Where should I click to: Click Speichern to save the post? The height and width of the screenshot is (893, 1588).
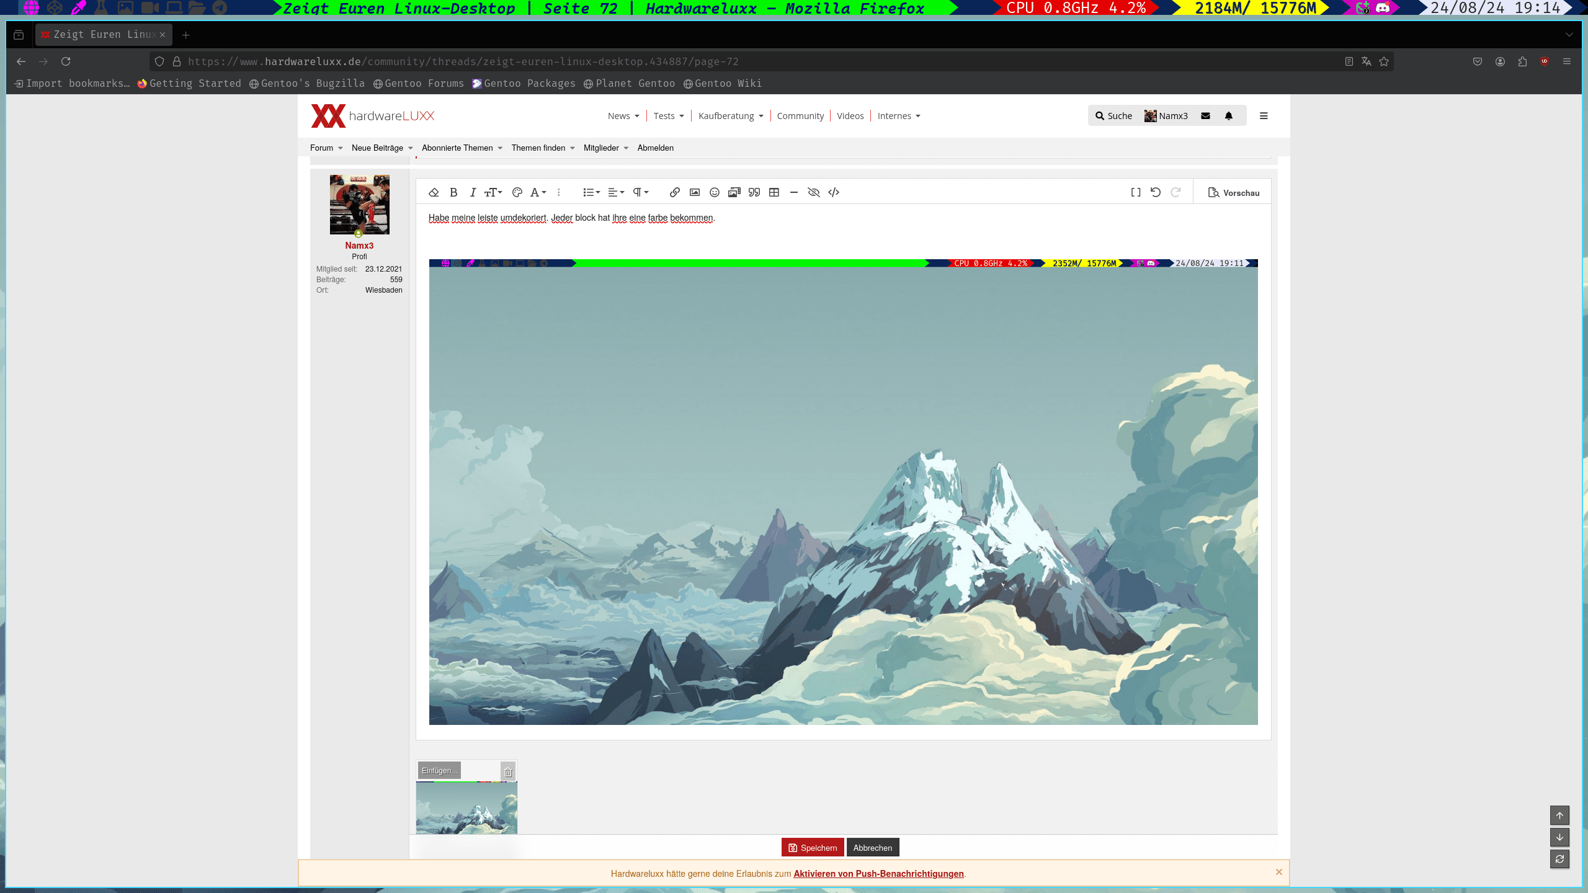813,848
